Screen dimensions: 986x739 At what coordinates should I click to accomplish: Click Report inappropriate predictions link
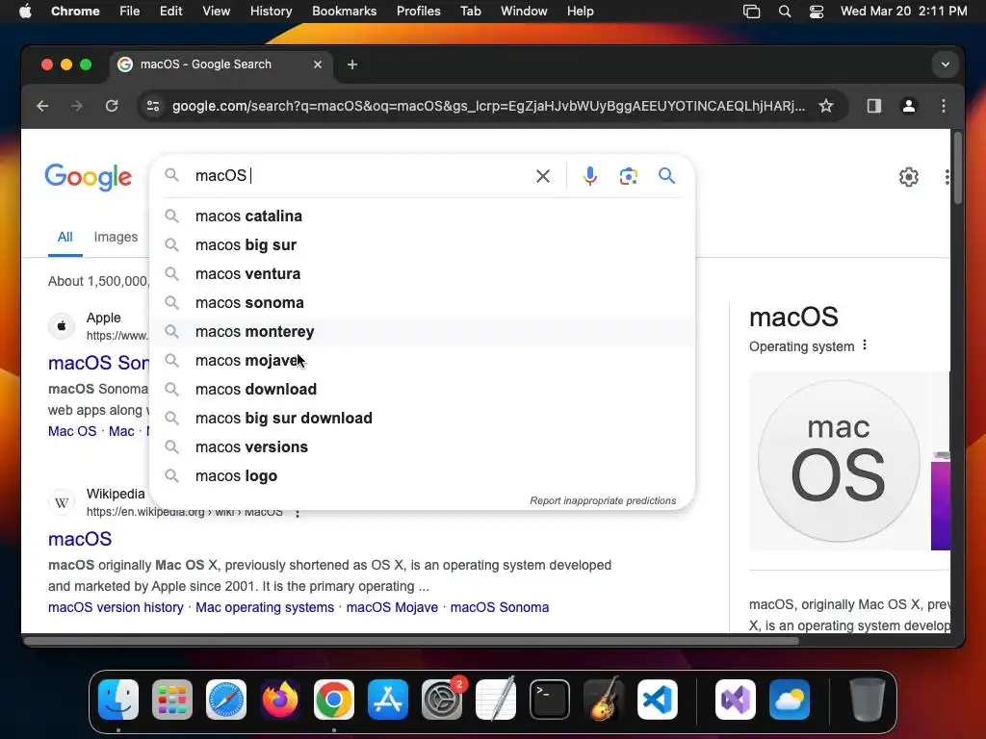tap(603, 500)
